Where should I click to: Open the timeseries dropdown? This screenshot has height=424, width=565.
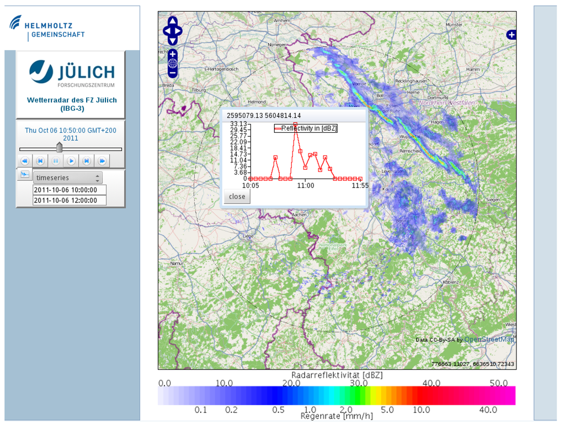(x=67, y=178)
